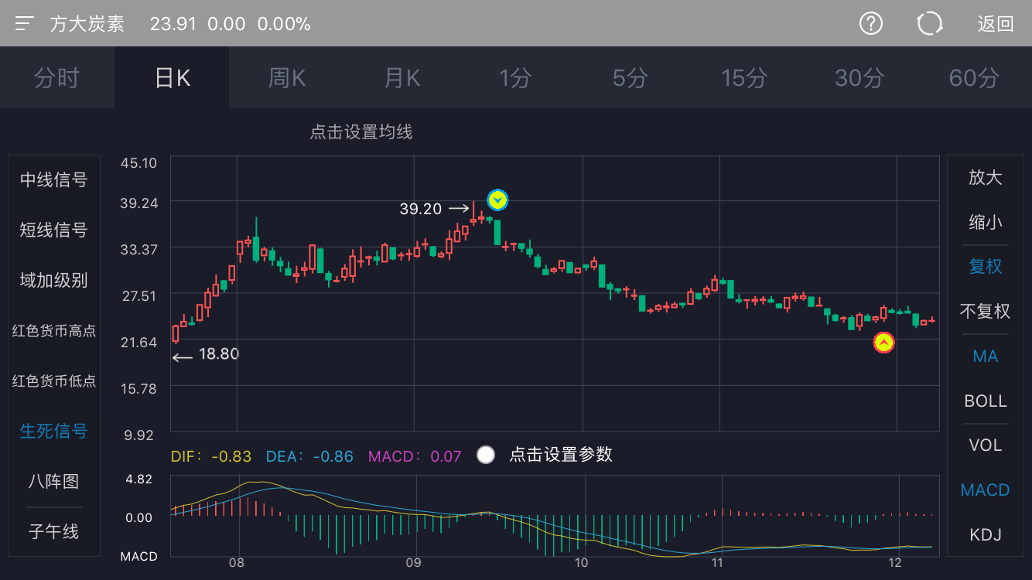Select the 1分 chart tab

(x=516, y=77)
